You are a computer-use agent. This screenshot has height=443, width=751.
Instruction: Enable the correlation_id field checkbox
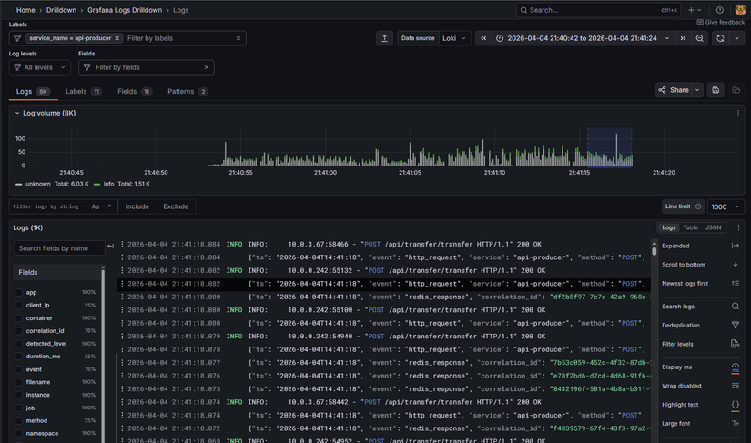point(19,331)
